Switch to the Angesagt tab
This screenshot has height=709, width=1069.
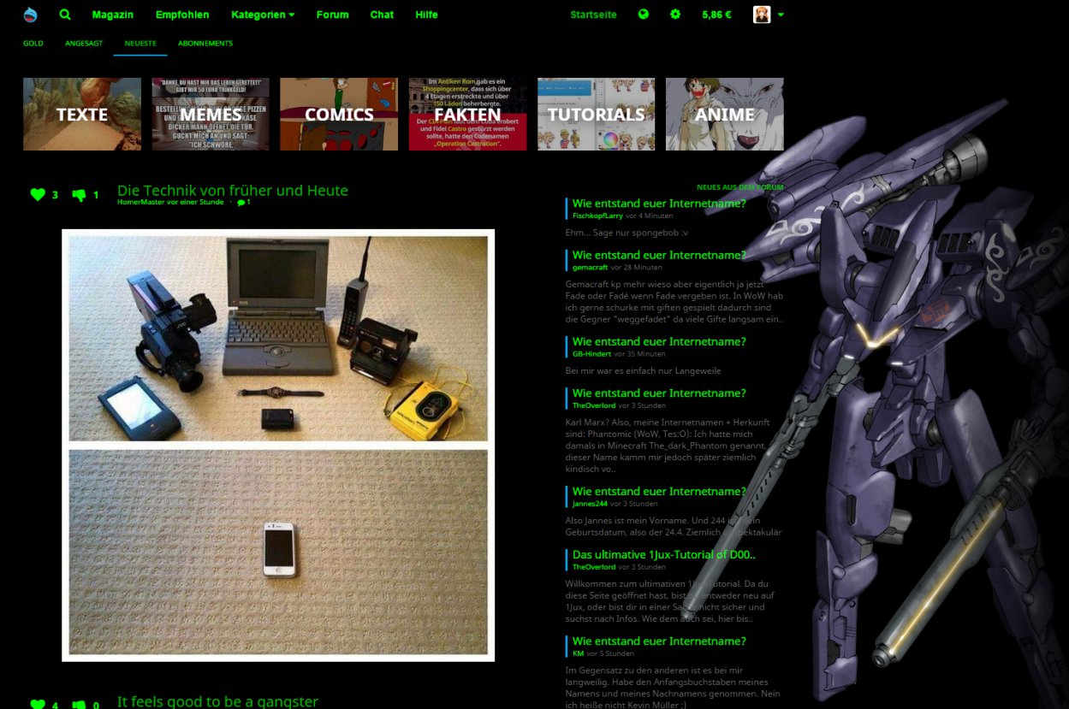[x=84, y=43]
